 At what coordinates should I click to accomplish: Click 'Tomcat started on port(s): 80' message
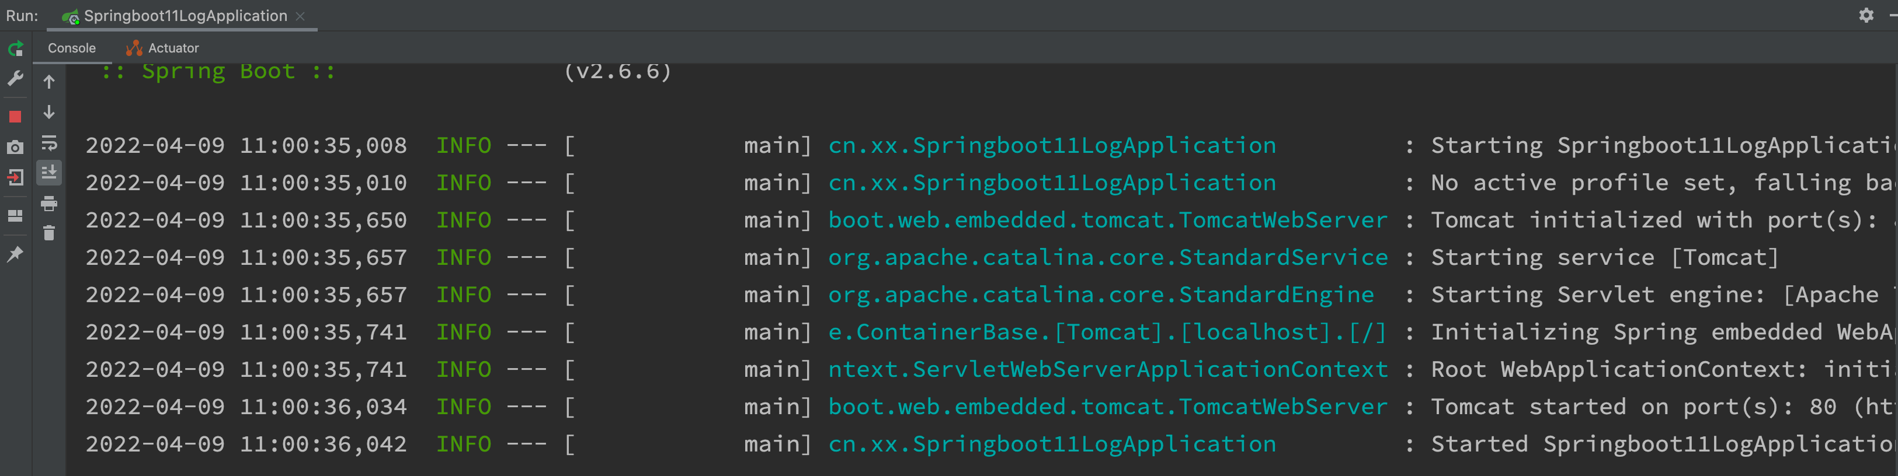pyautogui.click(x=1633, y=407)
